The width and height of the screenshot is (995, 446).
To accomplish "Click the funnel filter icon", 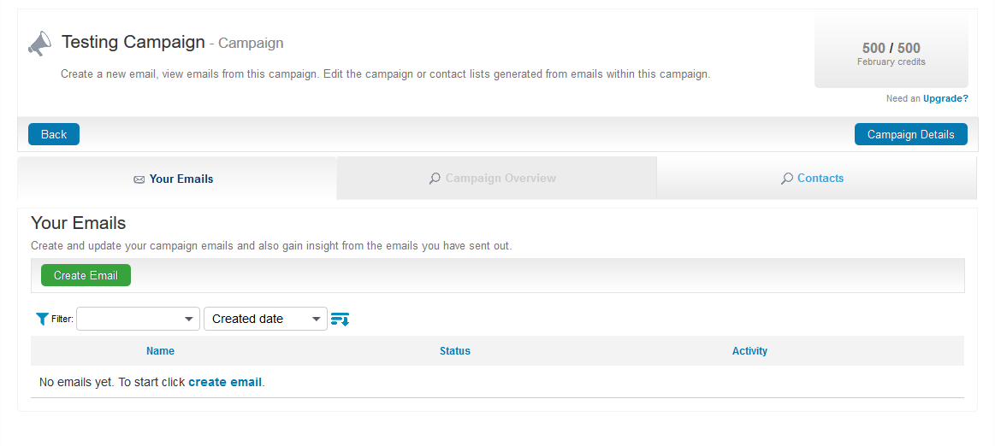I will (x=42, y=319).
